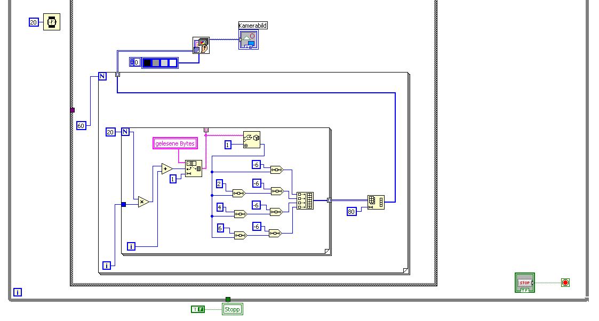Click the black color box in the array constant

point(147,62)
